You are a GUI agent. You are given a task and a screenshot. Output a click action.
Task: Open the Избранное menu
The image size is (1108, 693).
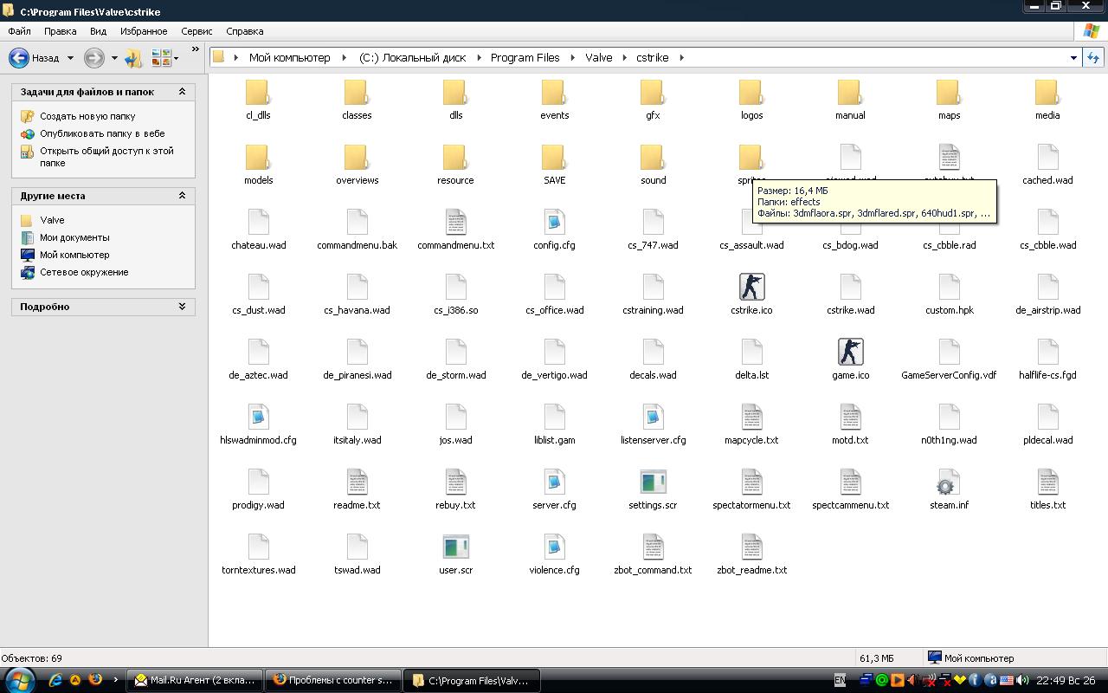click(144, 31)
